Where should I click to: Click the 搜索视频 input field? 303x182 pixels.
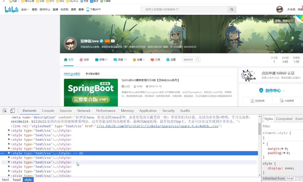[189, 60]
